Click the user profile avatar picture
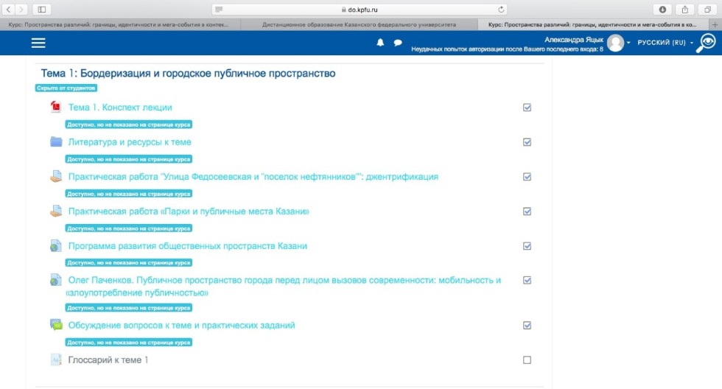The height and width of the screenshot is (389, 722). tap(615, 43)
